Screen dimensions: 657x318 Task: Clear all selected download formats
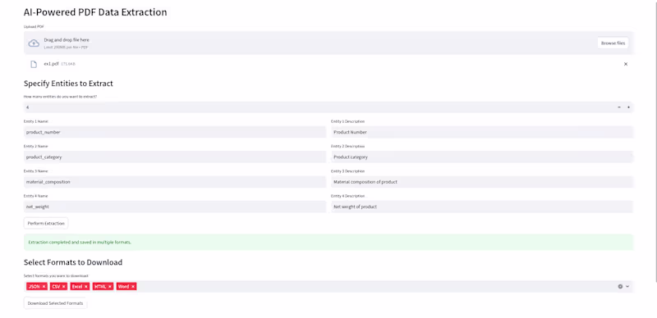[620, 287]
